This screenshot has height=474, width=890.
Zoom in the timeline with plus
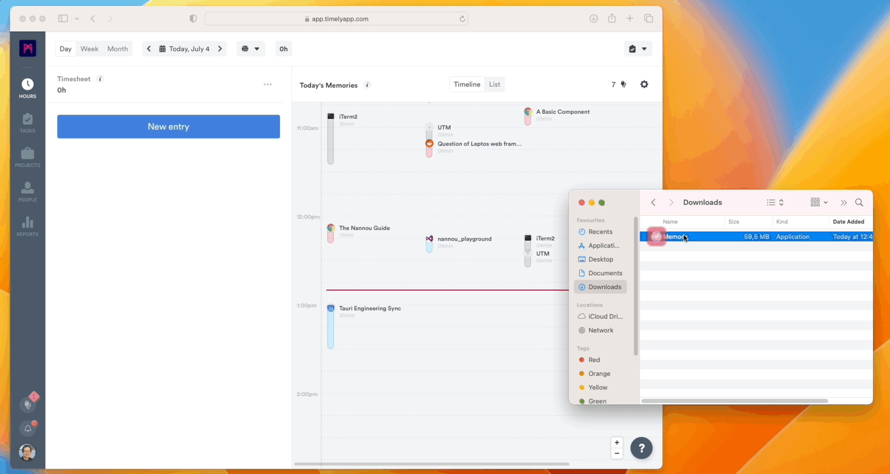click(617, 442)
